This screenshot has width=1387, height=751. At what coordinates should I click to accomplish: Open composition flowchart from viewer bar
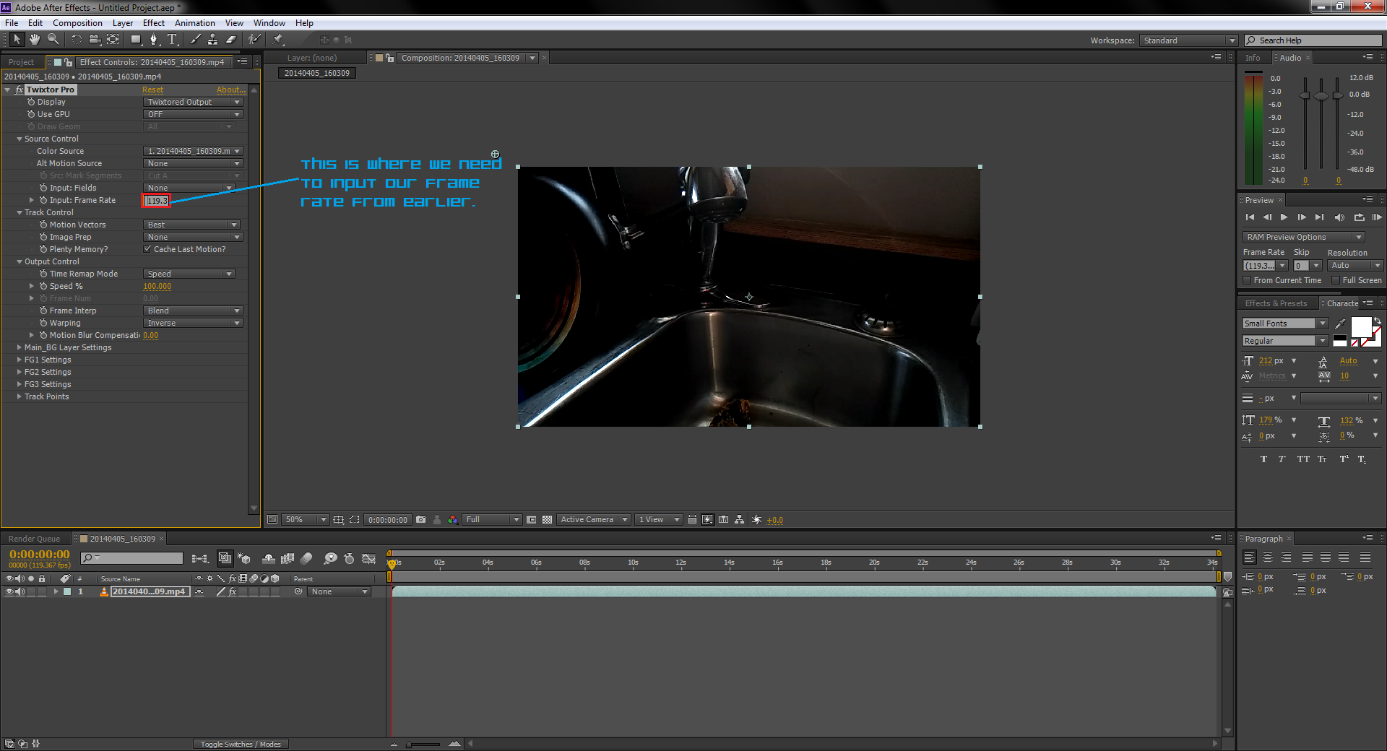tap(739, 519)
